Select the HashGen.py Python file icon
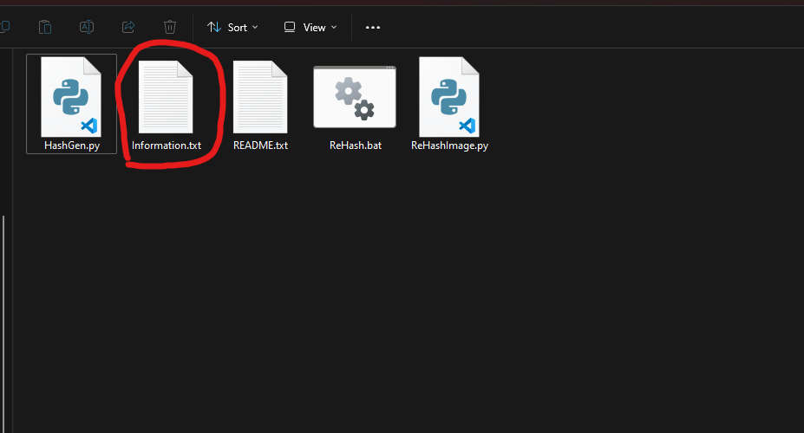 71,97
